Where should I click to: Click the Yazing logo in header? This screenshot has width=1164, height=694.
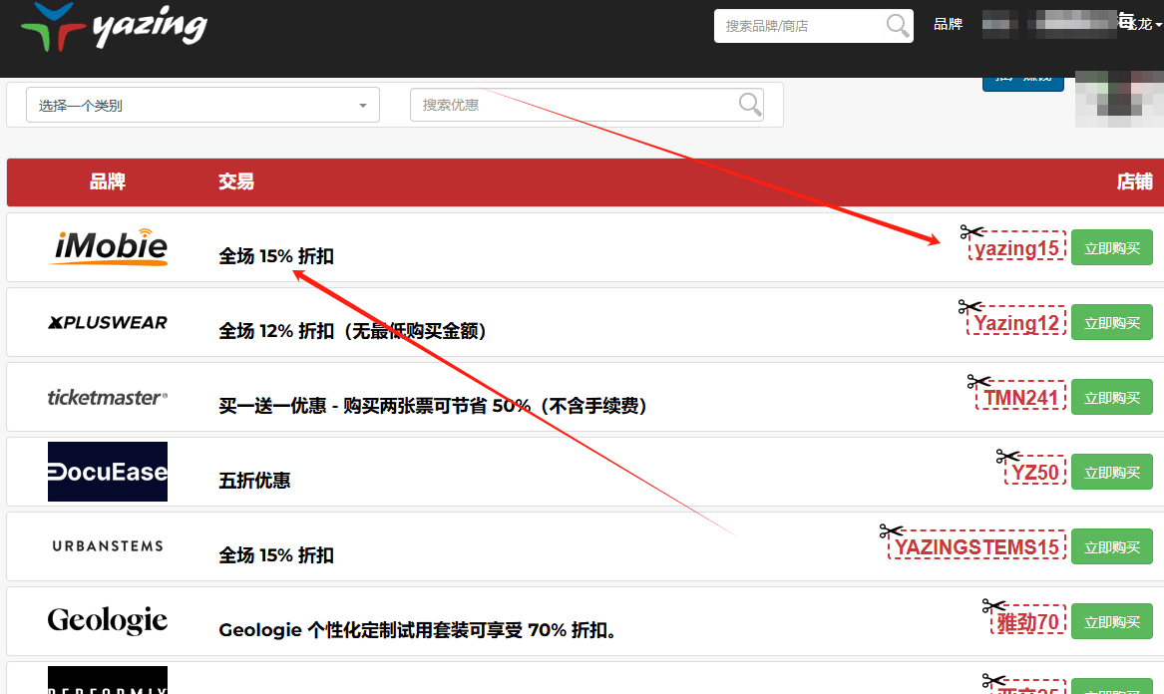click(114, 27)
